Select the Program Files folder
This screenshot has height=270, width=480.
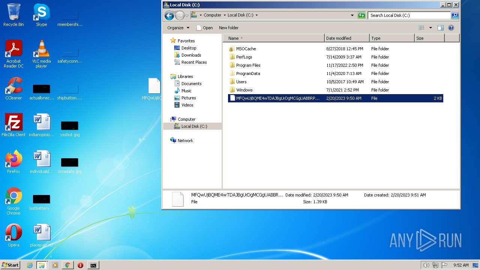pos(336,65)
